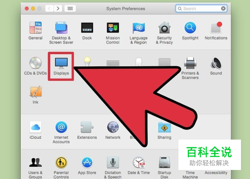This screenshot has width=250, height=179.
Task: Open the Energy Saver lightbulb pane
Action: pyautogui.click(x=87, y=61)
